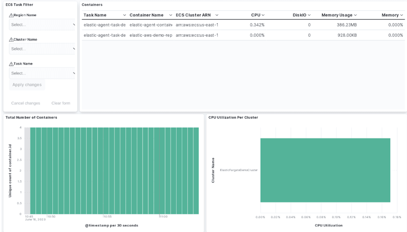
Task: Click the 386.23MB memory usage cell
Action: point(346,25)
